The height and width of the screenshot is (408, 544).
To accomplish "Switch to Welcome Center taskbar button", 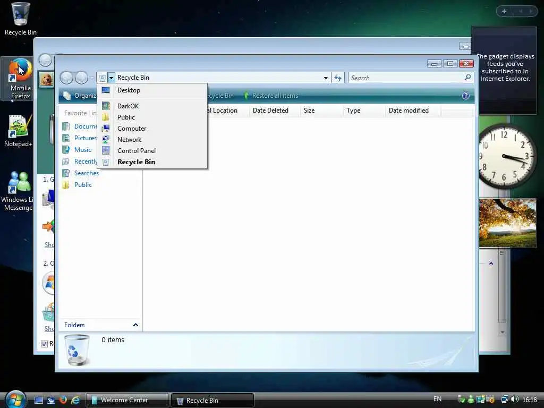I will click(x=127, y=400).
